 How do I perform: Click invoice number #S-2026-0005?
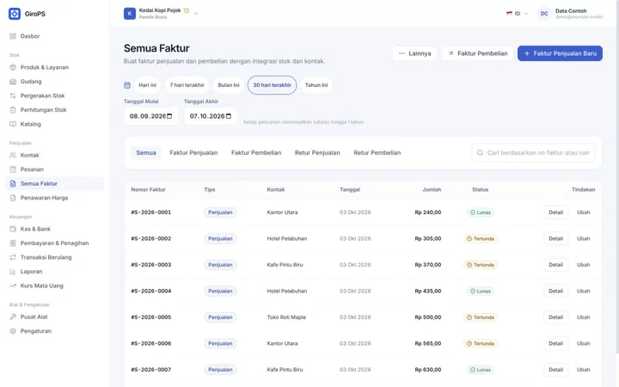[x=151, y=317]
